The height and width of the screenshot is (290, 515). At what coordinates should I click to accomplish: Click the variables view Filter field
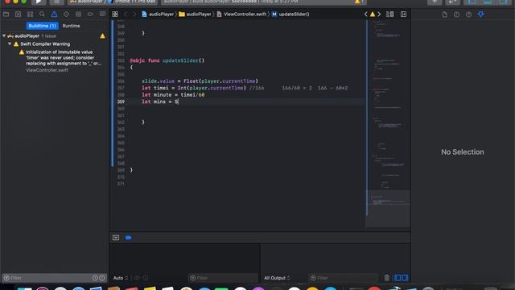(x=223, y=278)
